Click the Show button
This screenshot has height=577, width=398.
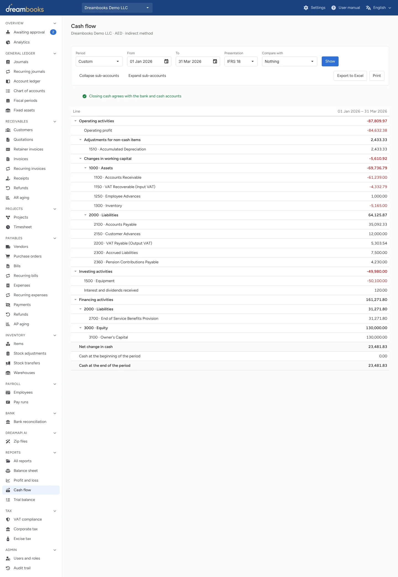click(330, 61)
